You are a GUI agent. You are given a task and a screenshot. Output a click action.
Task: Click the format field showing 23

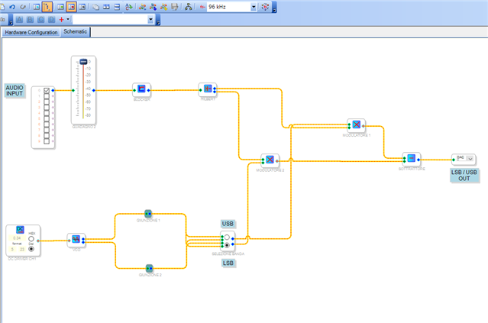pyautogui.click(x=22, y=249)
